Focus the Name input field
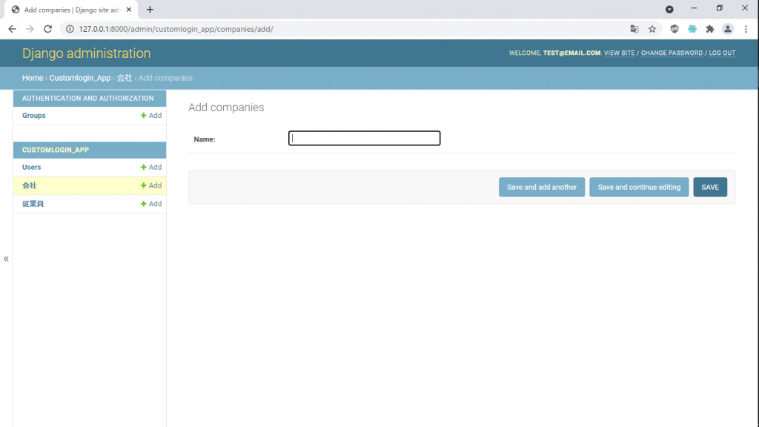The width and height of the screenshot is (759, 427). pyautogui.click(x=364, y=139)
